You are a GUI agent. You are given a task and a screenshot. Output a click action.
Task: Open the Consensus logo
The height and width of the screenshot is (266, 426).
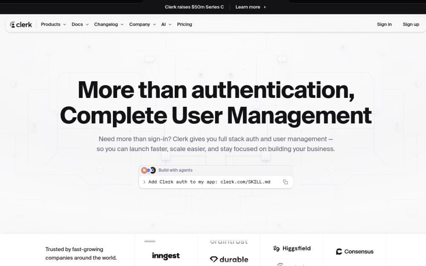[x=354, y=252]
